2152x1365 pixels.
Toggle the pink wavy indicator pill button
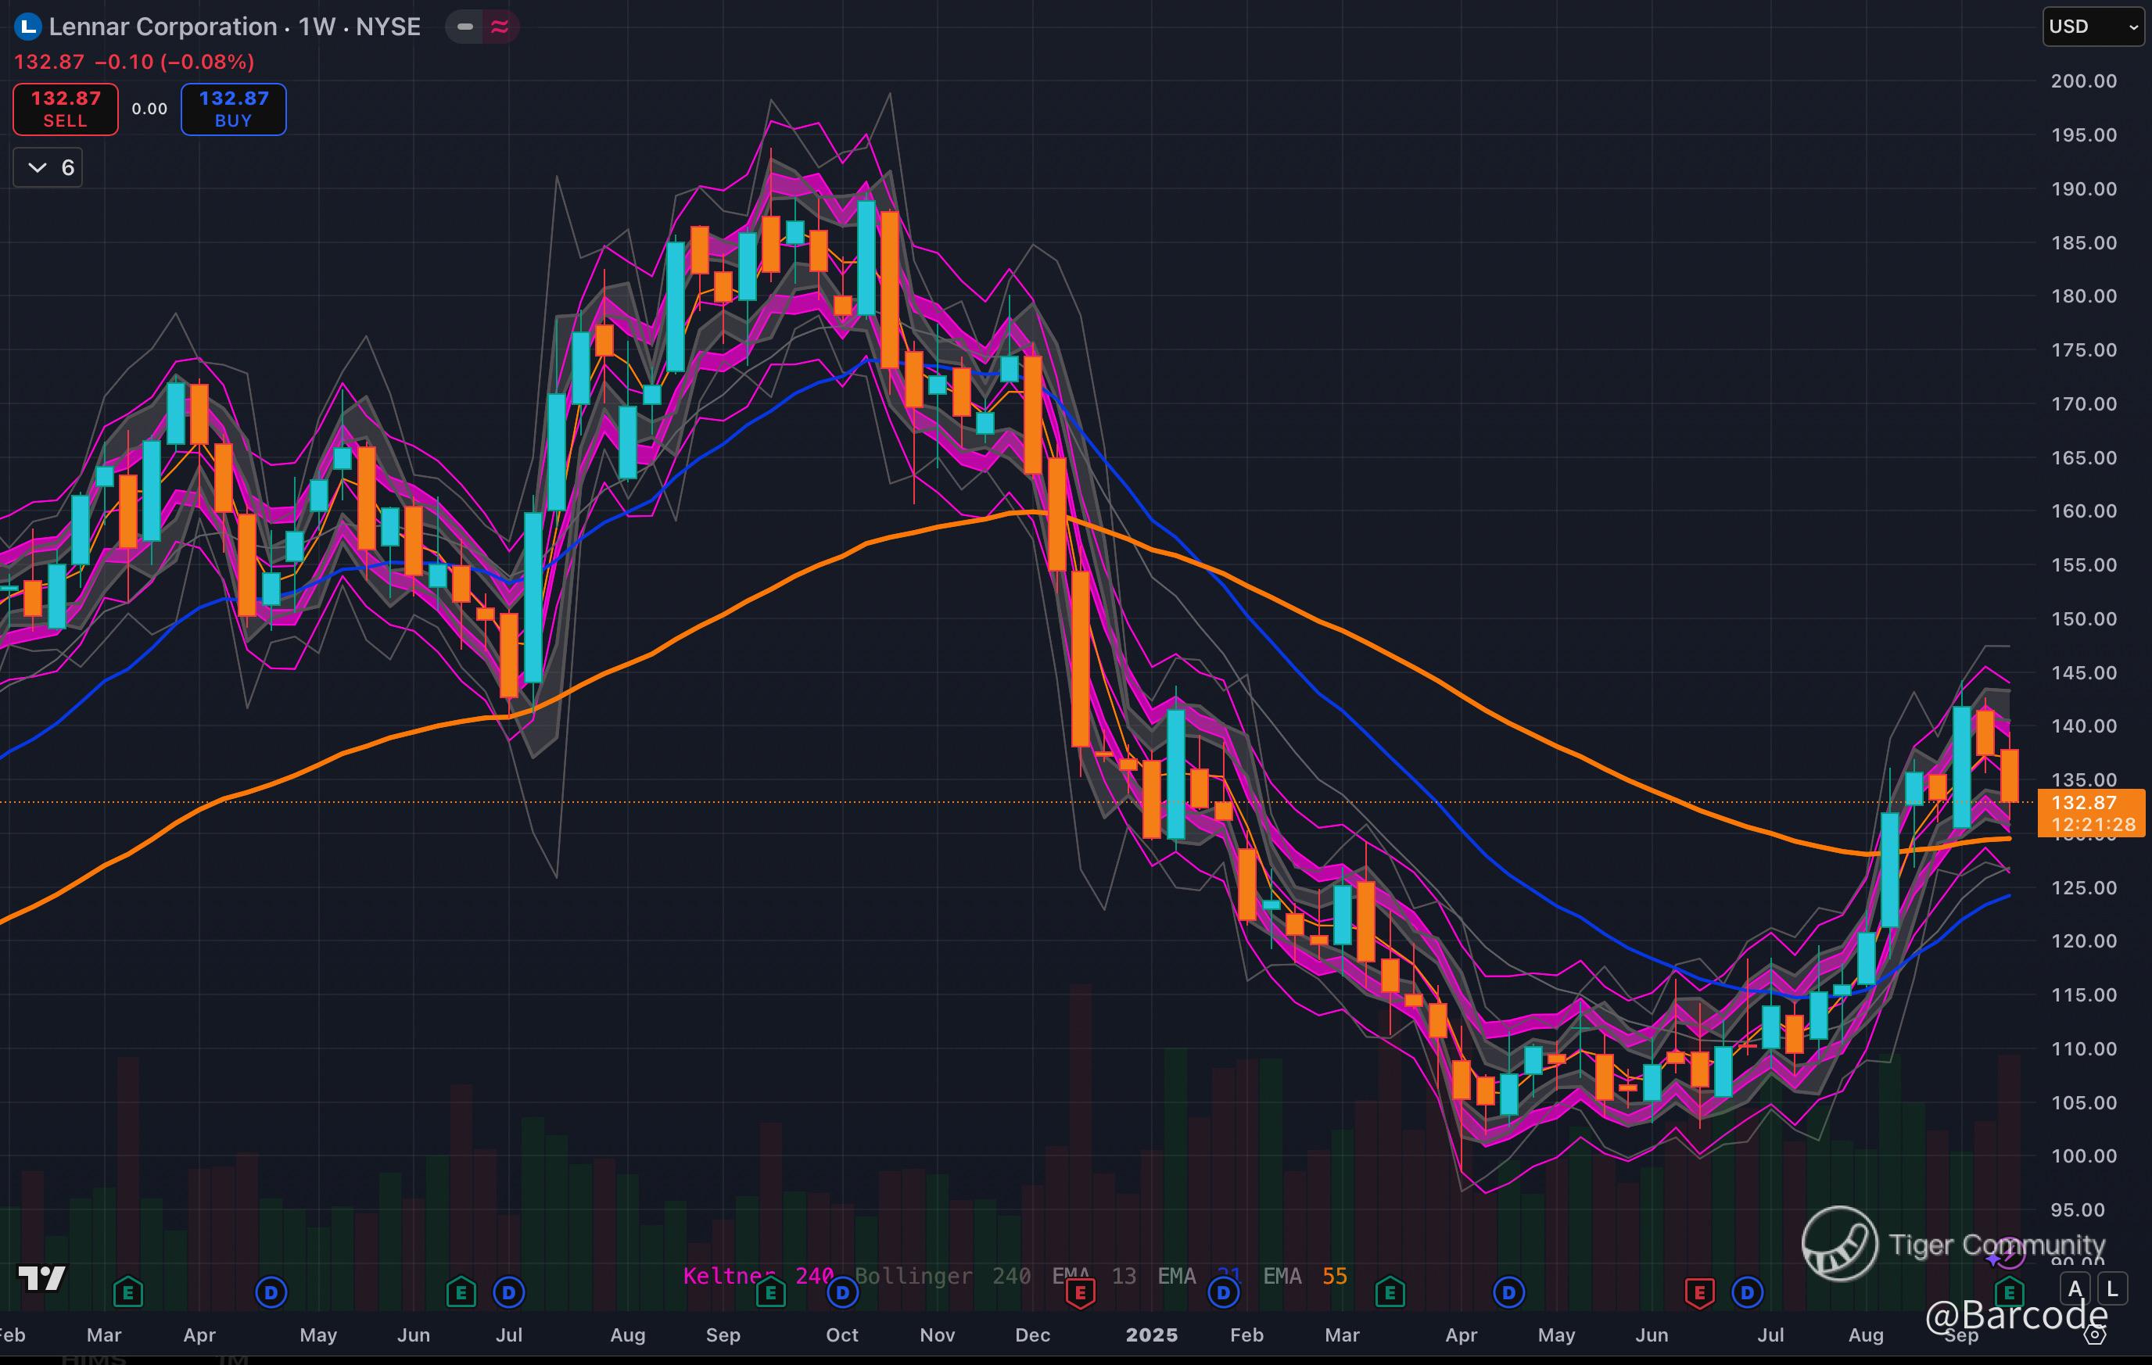(x=500, y=27)
